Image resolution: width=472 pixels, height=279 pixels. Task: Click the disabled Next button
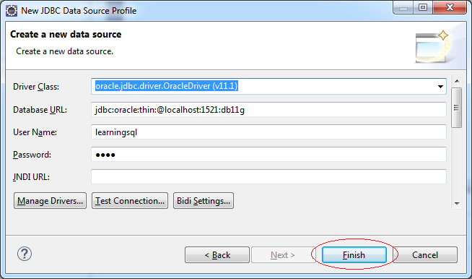283,255
